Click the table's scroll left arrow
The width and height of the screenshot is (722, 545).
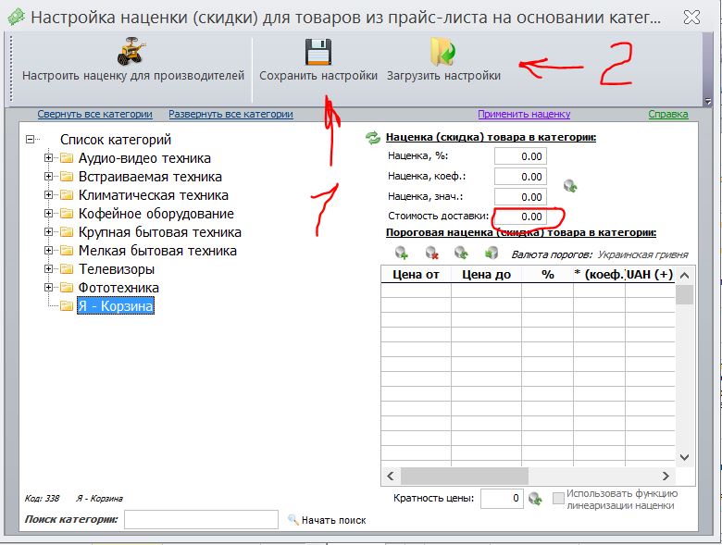[391, 476]
